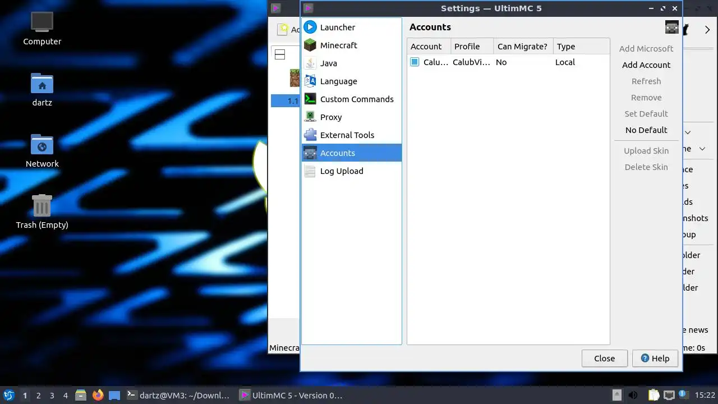Image resolution: width=718 pixels, height=404 pixels.
Task: Close the Settings dialog with Close button
Action: coord(604,359)
